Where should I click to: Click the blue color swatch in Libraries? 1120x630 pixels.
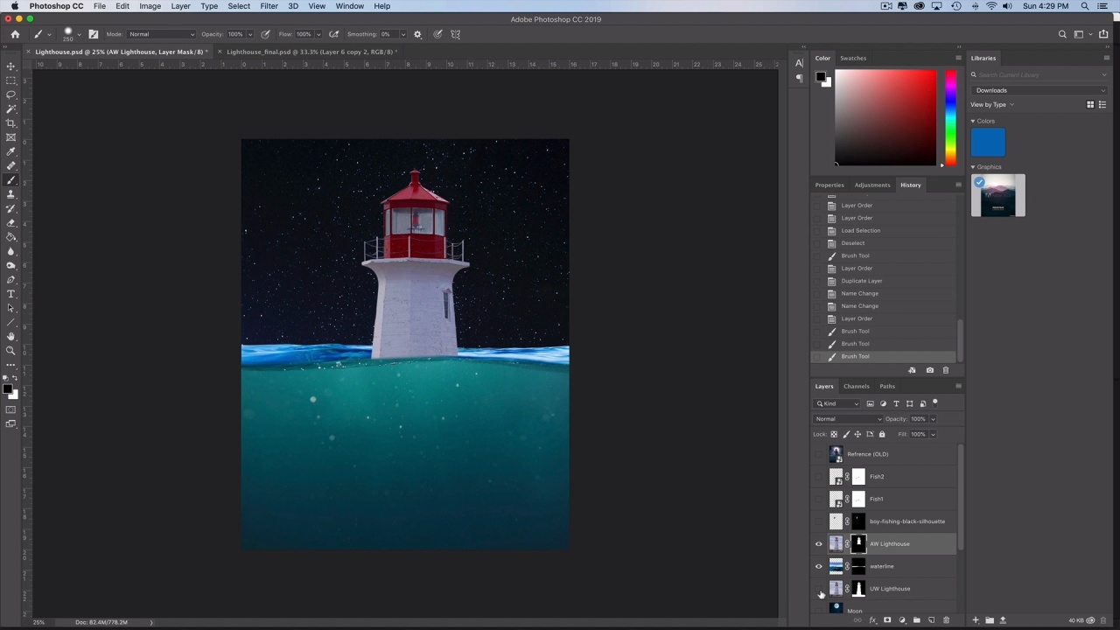988,143
